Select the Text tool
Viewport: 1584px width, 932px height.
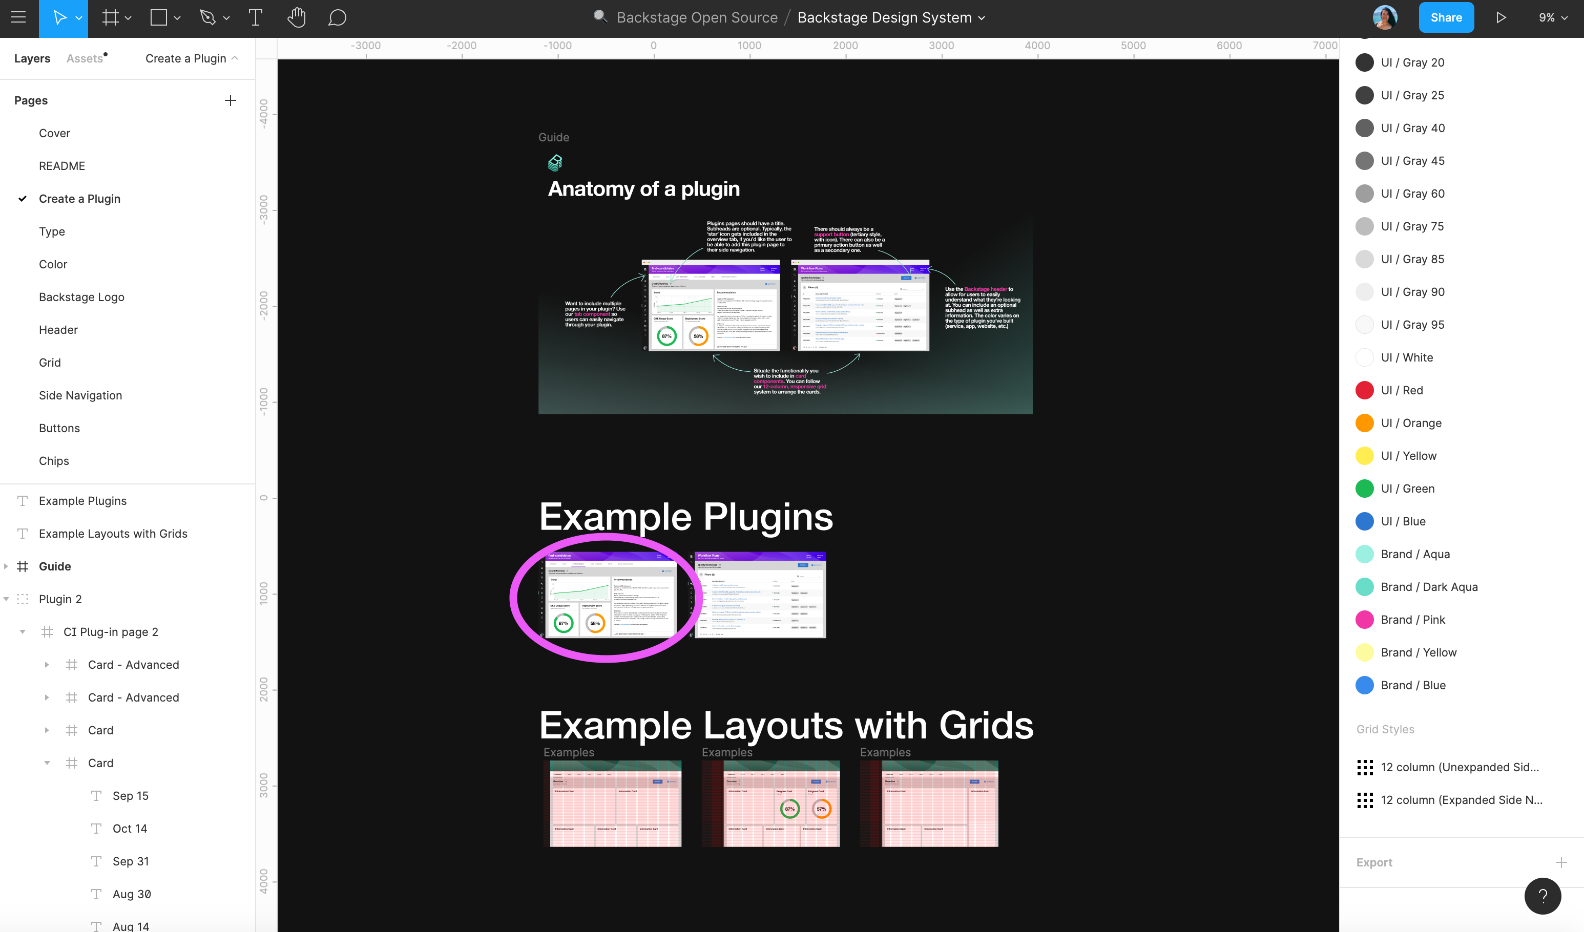pyautogui.click(x=255, y=17)
